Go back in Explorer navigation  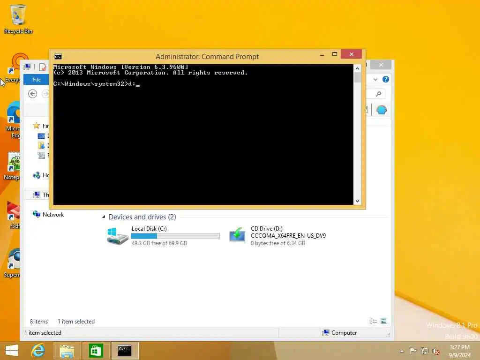click(32, 94)
